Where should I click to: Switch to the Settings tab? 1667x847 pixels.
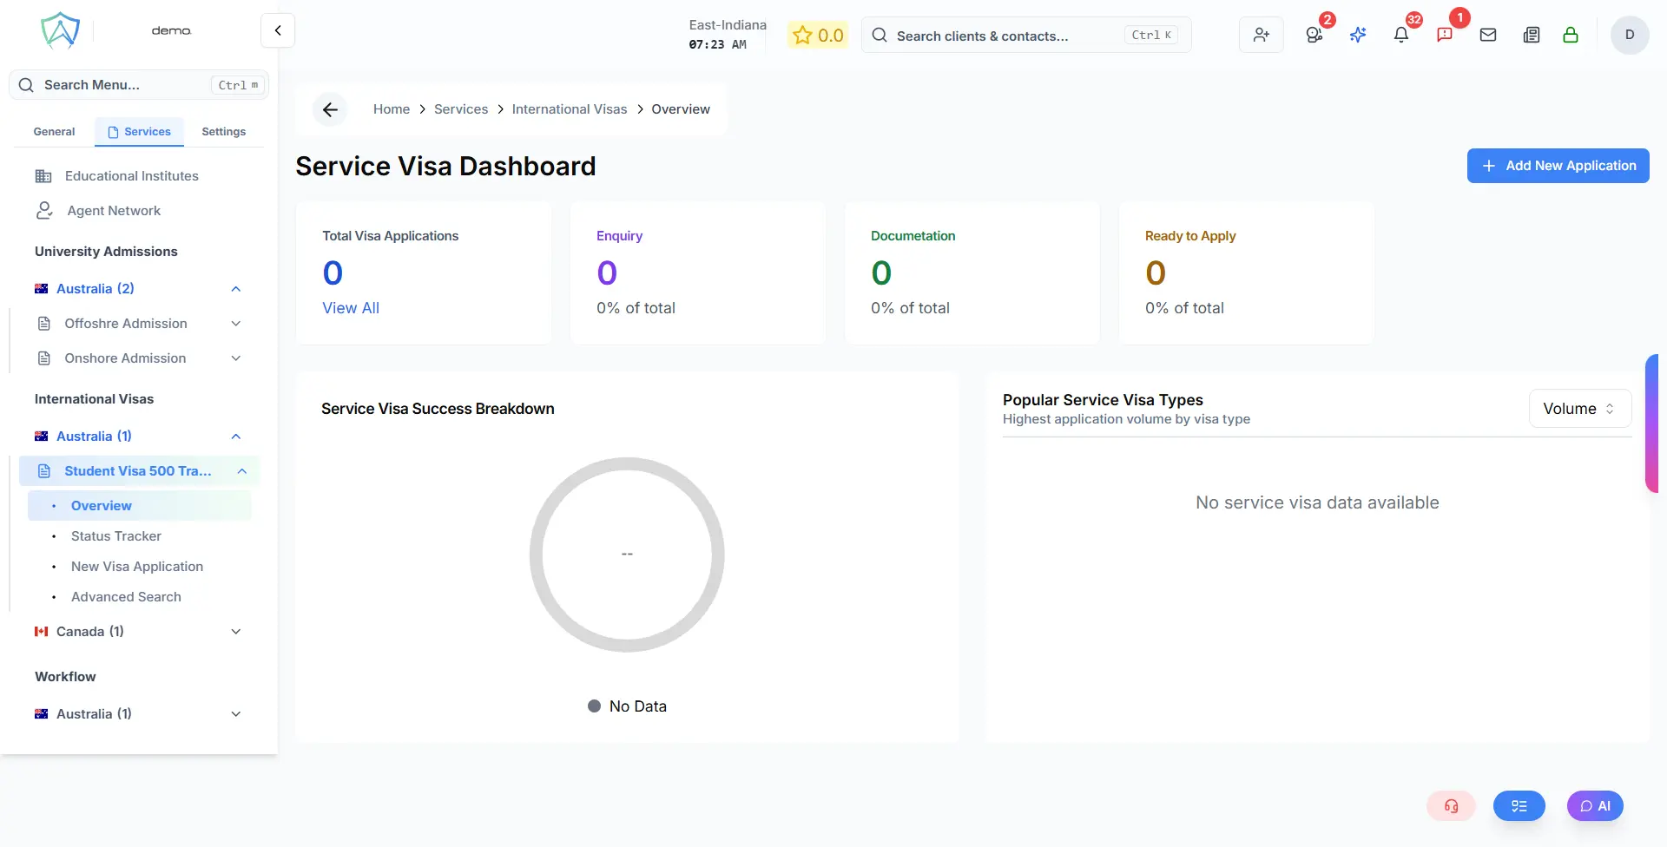223,132
